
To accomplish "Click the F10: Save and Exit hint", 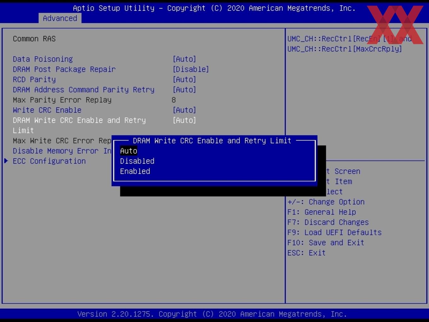I will [326, 242].
